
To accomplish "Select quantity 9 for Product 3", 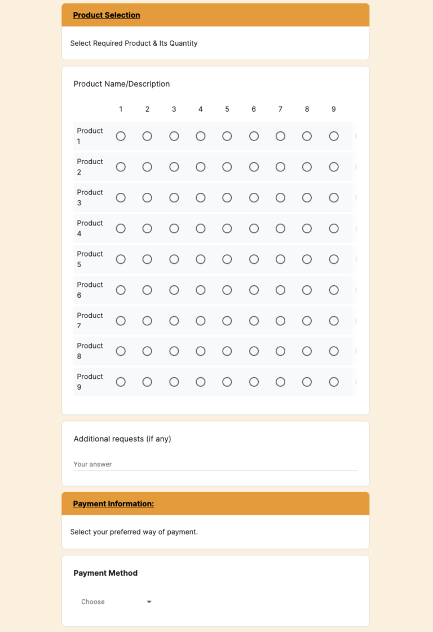I will click(333, 197).
